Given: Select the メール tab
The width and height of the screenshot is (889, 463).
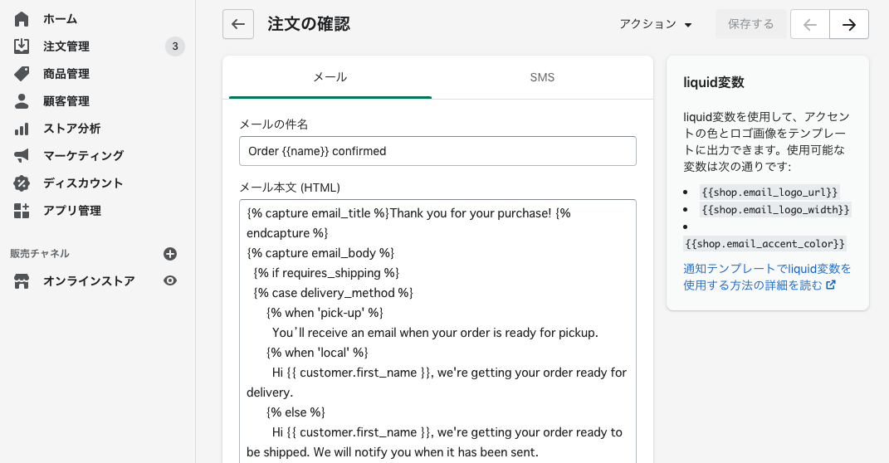Looking at the screenshot, I should pyautogui.click(x=330, y=77).
